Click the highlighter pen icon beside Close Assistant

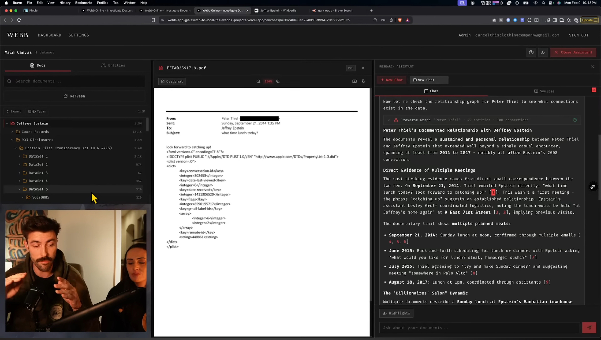[543, 52]
